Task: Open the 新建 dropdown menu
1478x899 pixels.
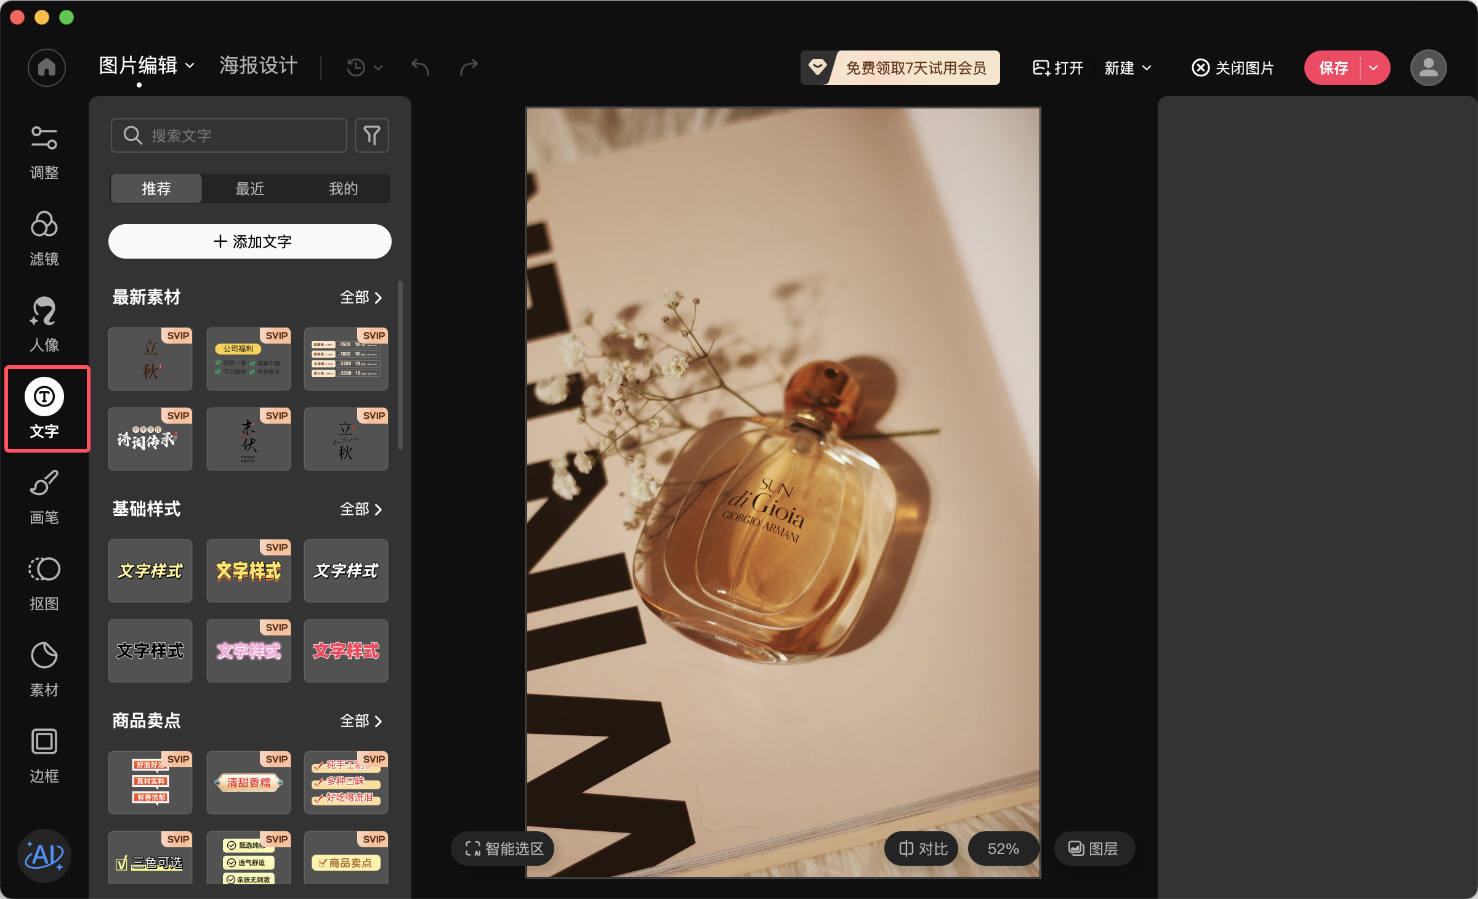Action: coord(1128,68)
